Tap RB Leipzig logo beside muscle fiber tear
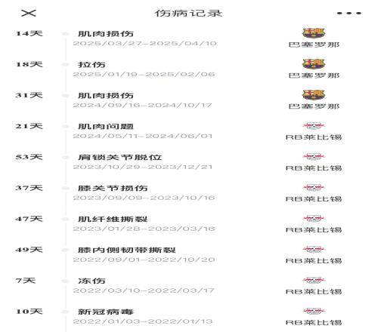The height and width of the screenshot is (332, 378). pos(314,218)
